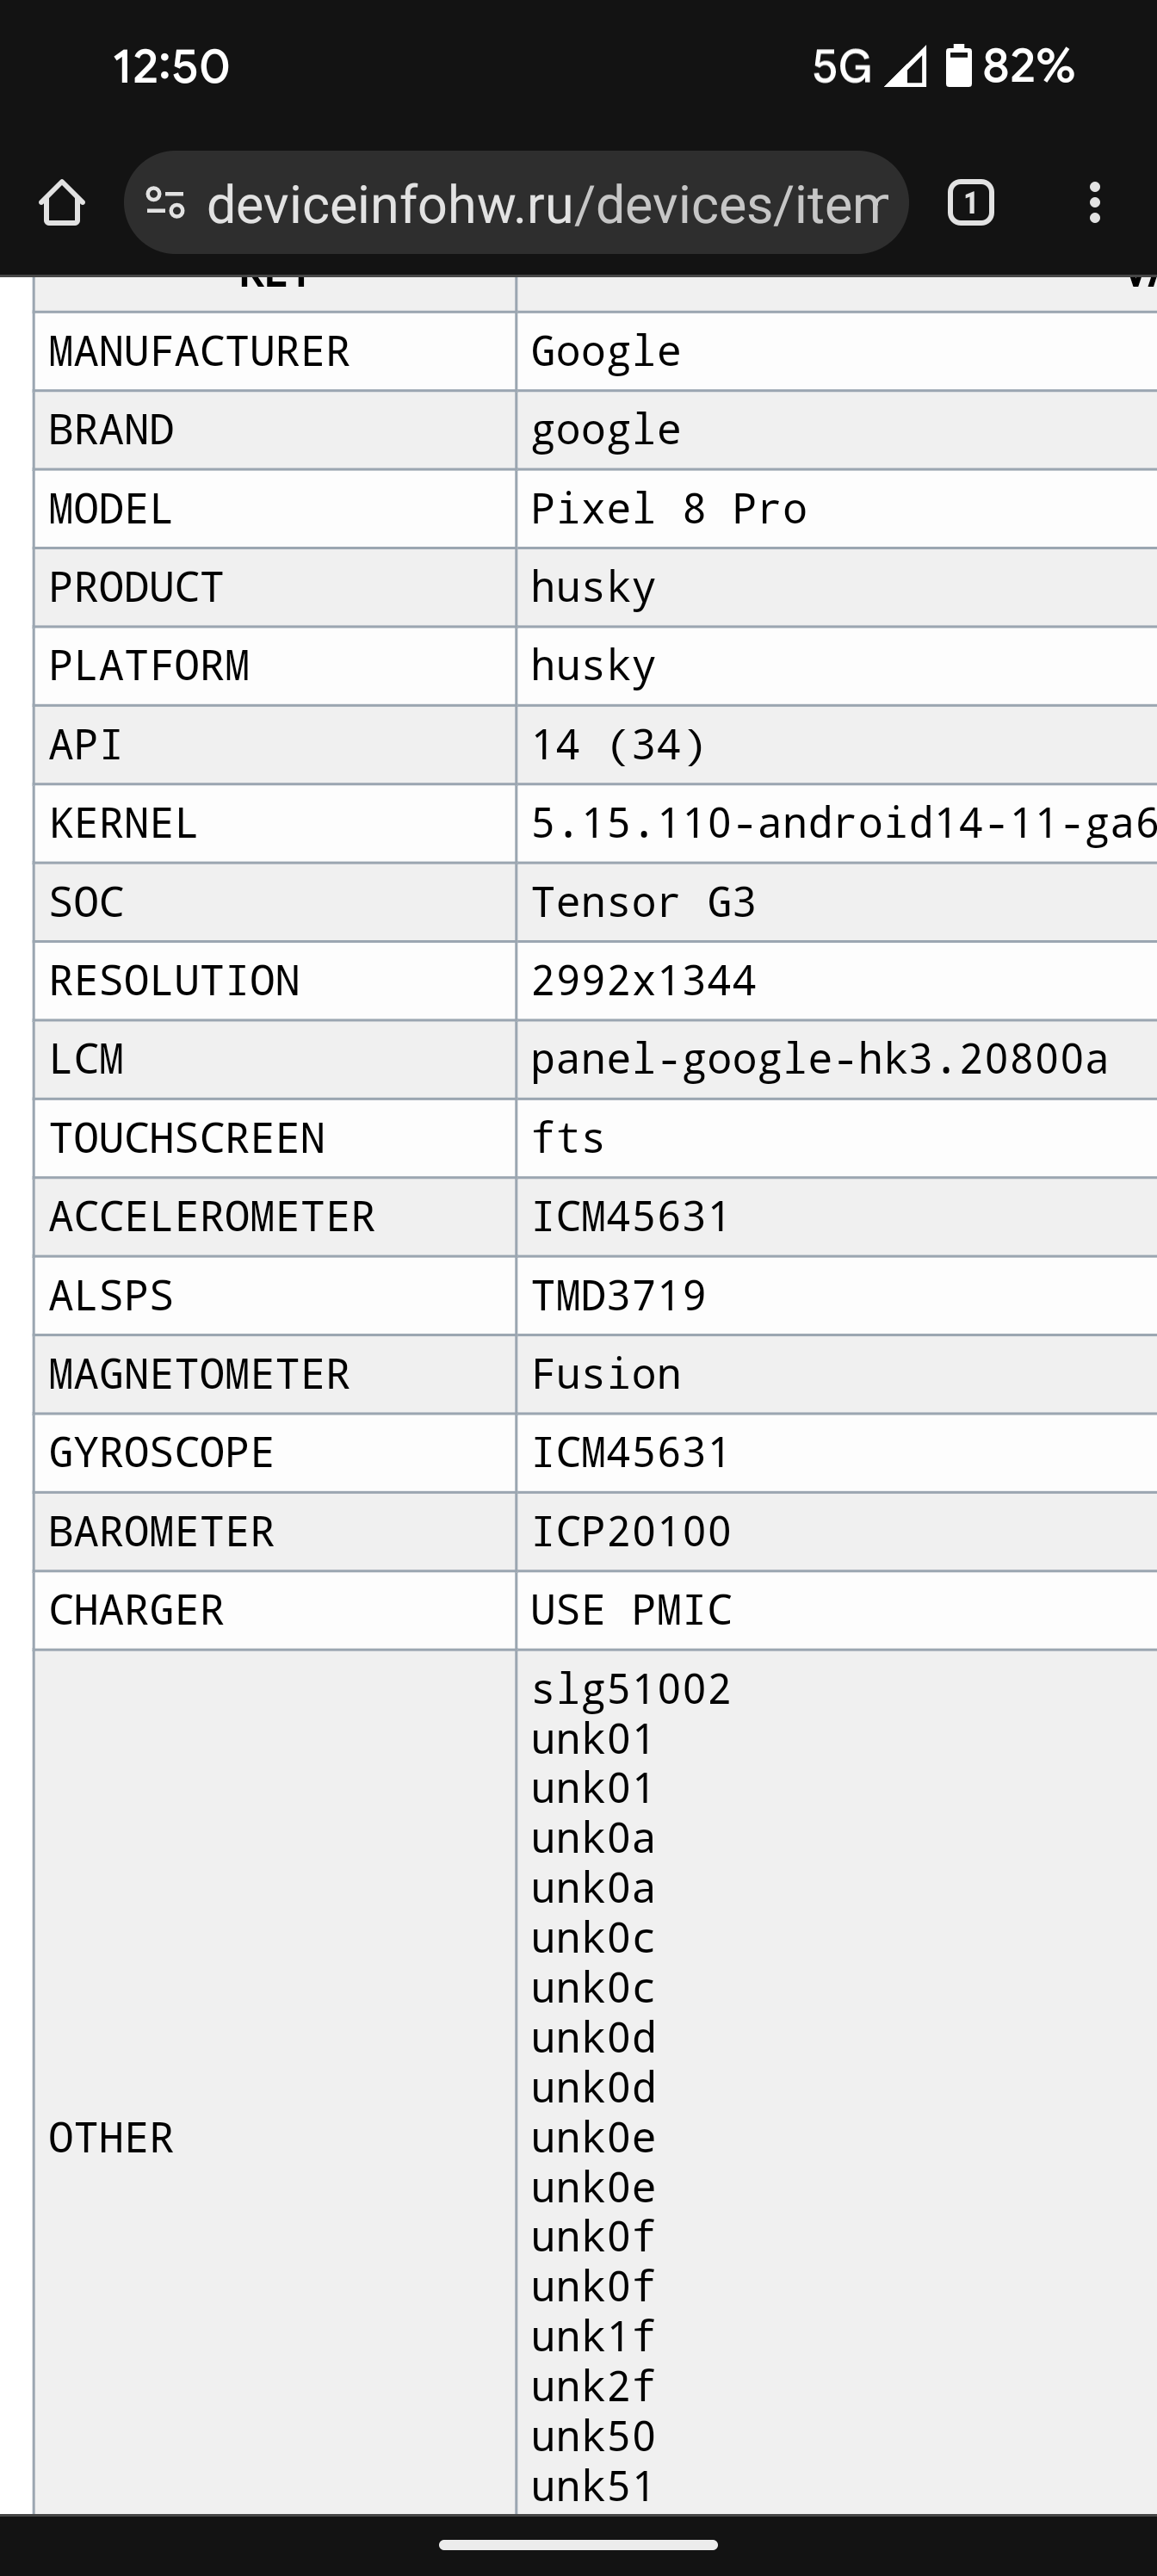
Task: Click the MANUFACTURER key cell
Action: (199, 352)
